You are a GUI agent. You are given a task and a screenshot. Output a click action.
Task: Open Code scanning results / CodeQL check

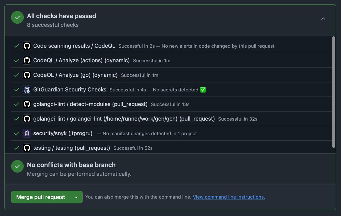[74, 46]
